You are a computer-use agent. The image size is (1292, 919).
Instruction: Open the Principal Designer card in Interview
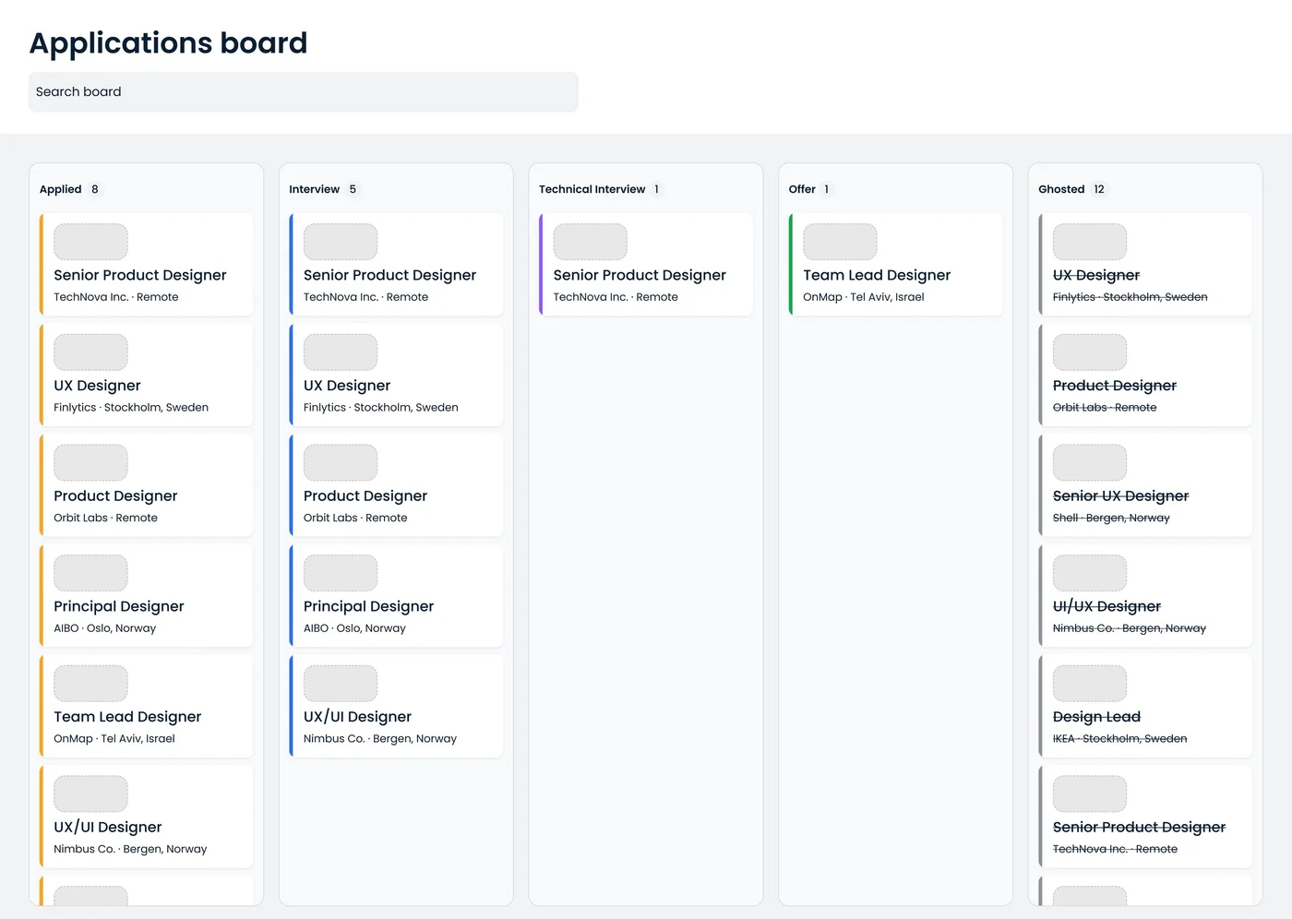(396, 596)
